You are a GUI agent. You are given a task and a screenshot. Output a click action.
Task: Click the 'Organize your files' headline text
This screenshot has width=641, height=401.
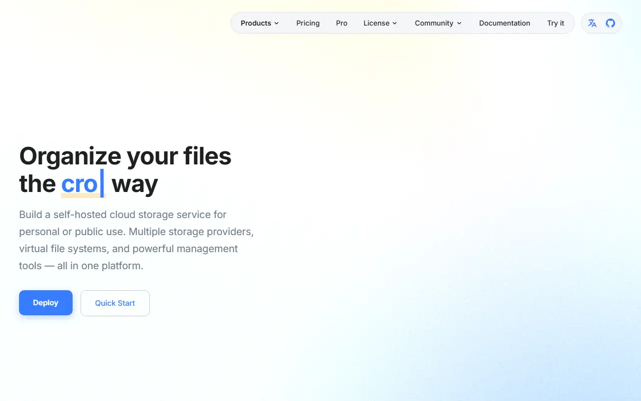pyautogui.click(x=125, y=156)
